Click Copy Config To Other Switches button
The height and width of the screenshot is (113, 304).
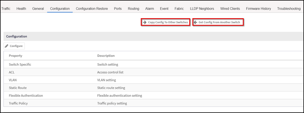pyautogui.click(x=165, y=22)
